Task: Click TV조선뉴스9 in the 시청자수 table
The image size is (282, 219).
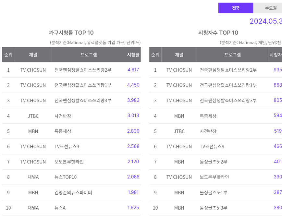Action: point(212,147)
